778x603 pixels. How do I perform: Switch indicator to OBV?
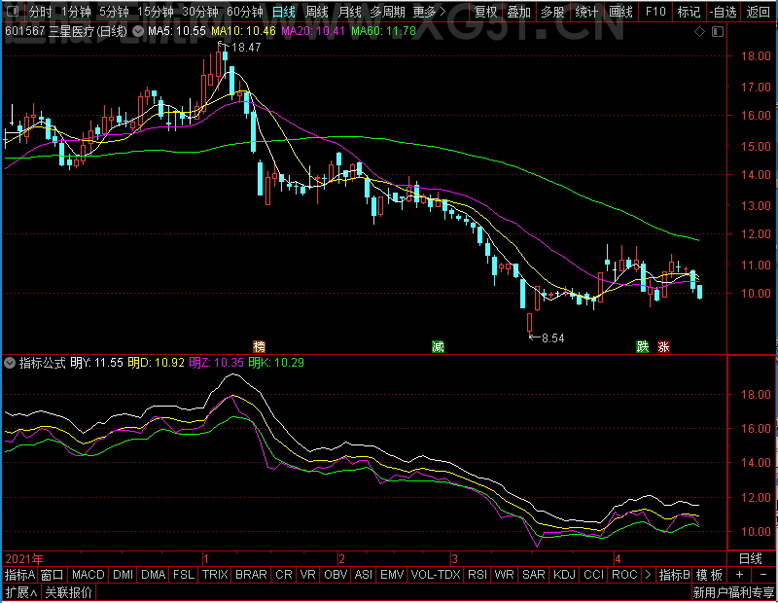pyautogui.click(x=336, y=575)
